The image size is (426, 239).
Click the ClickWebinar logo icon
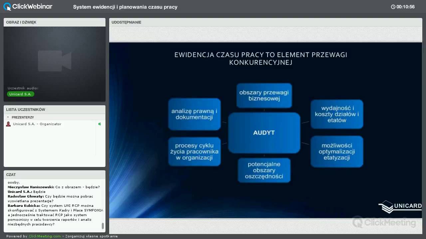pyautogui.click(x=7, y=7)
